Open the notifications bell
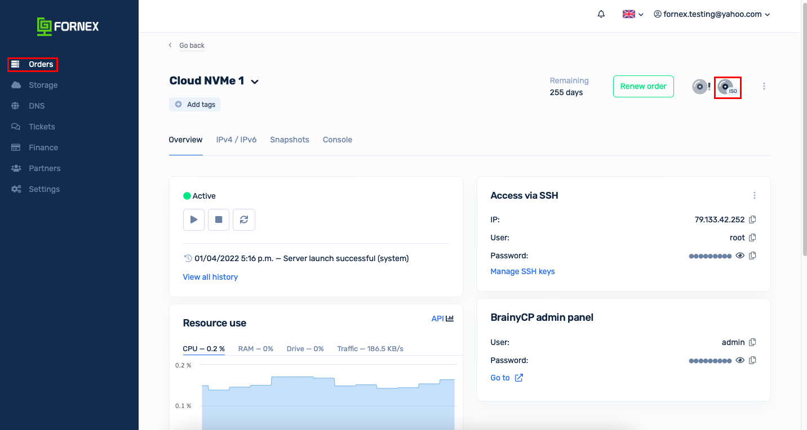The image size is (807, 430). click(601, 14)
